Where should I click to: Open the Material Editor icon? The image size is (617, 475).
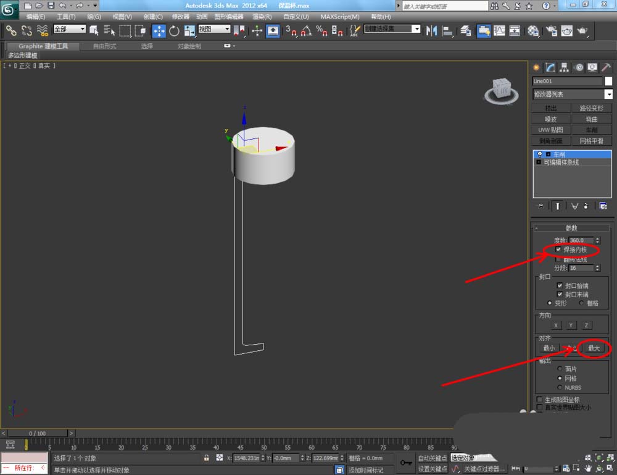point(533,31)
